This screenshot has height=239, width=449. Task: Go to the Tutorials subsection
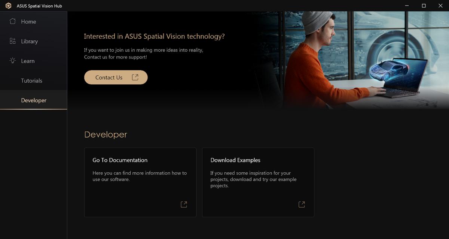[34, 81]
